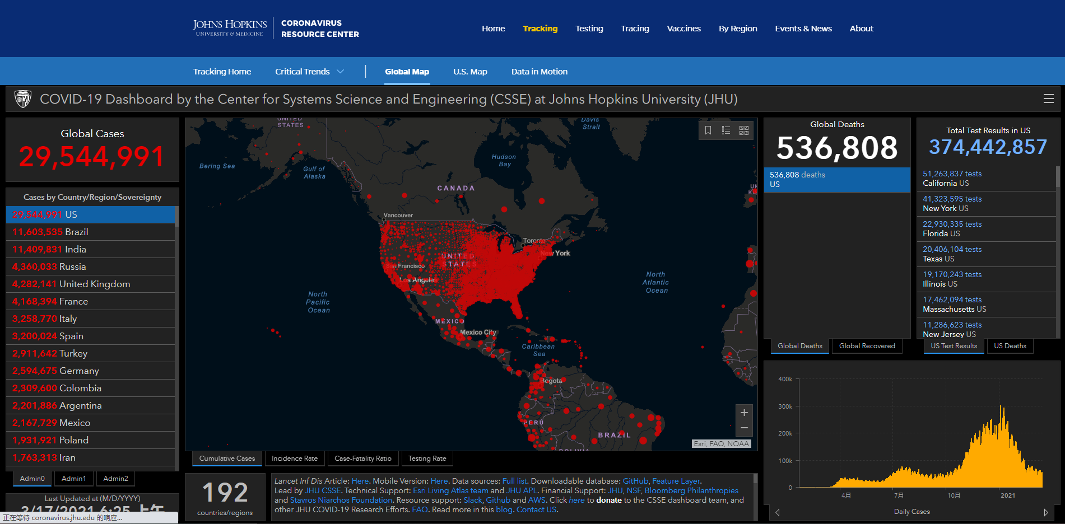Select US in the country case list
This screenshot has width=1065, height=524.
[x=90, y=214]
